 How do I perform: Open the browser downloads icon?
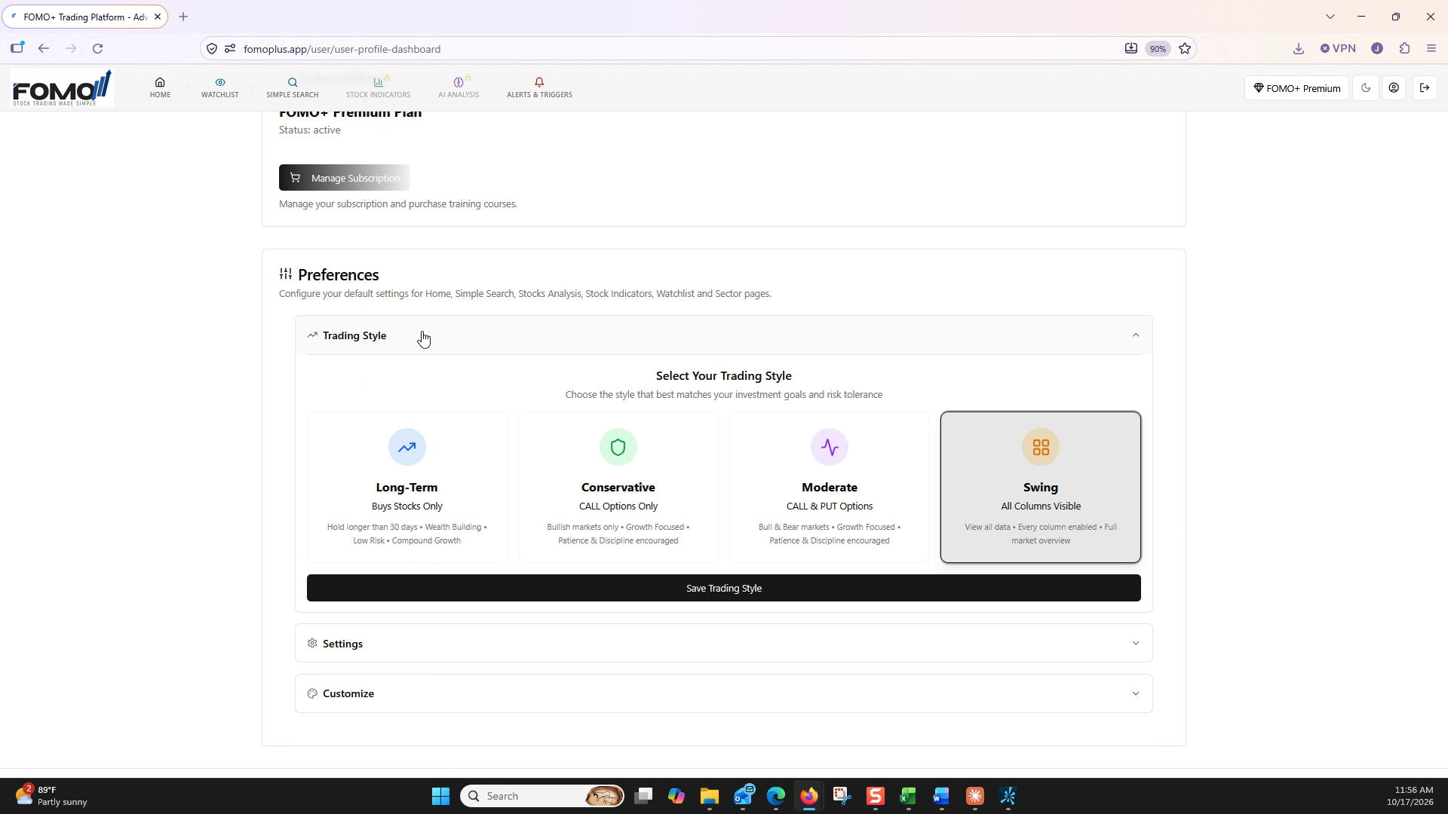(1298, 49)
